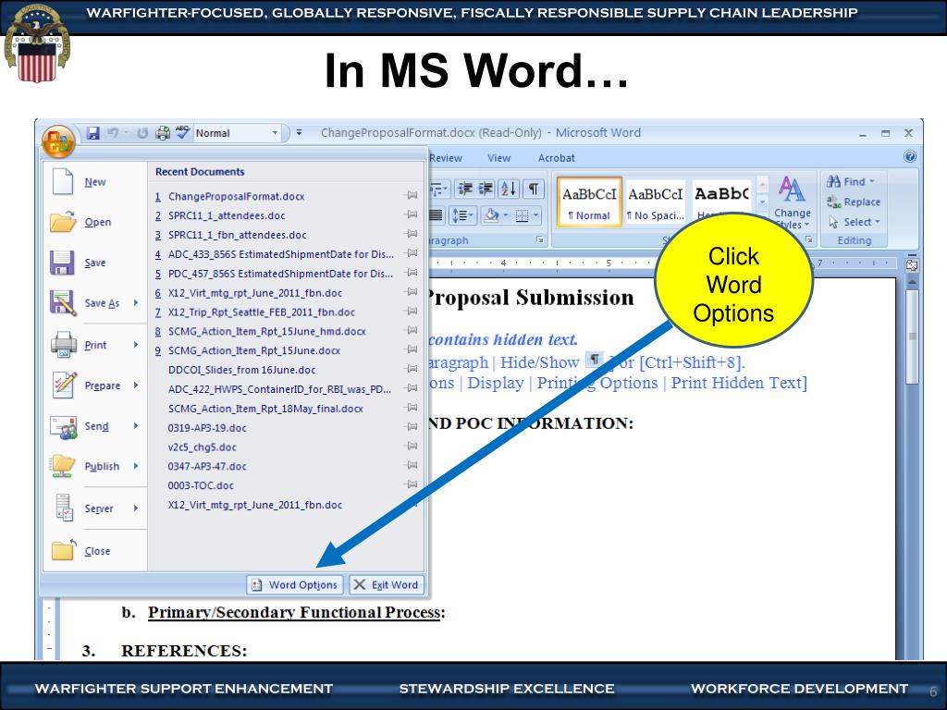Click the Decrease Indent icon in Paragraph group
The width and height of the screenshot is (947, 710).
(465, 189)
